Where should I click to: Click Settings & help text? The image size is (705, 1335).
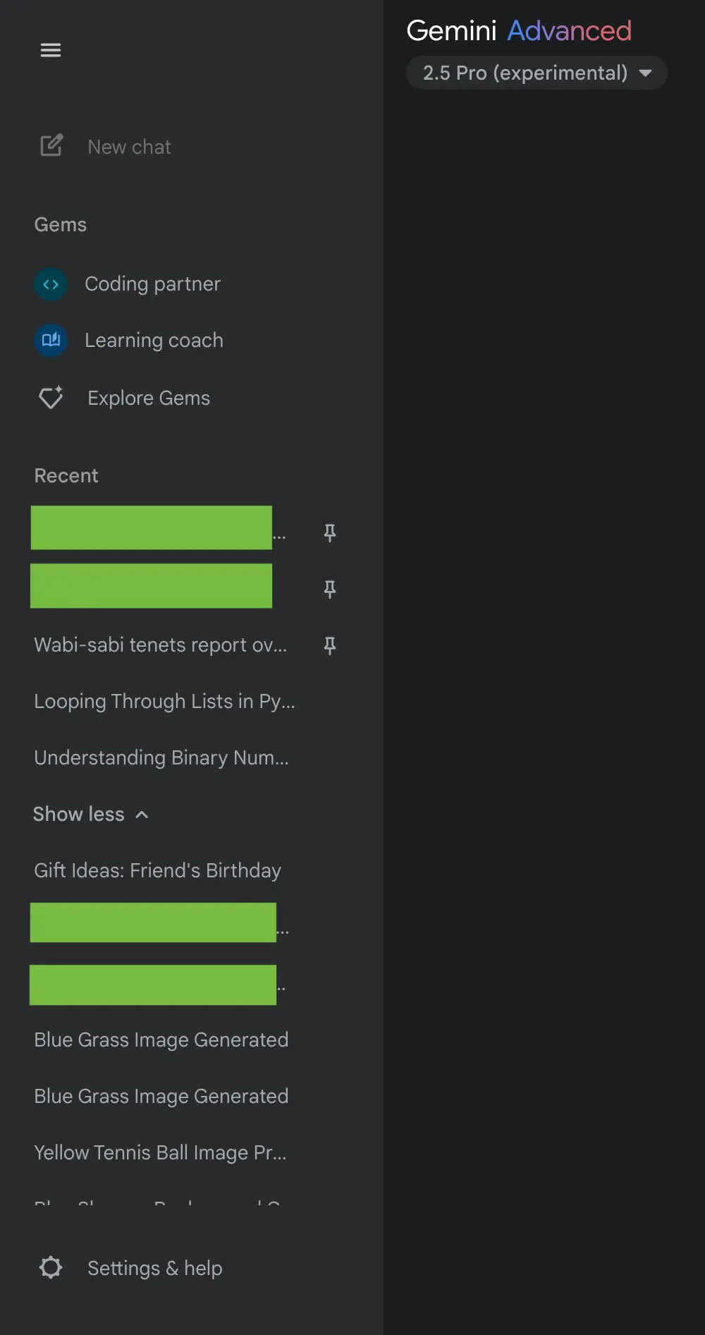pyautogui.click(x=155, y=1268)
